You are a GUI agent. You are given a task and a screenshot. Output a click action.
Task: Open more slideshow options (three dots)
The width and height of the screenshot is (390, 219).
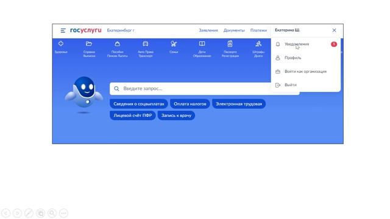click(63, 213)
